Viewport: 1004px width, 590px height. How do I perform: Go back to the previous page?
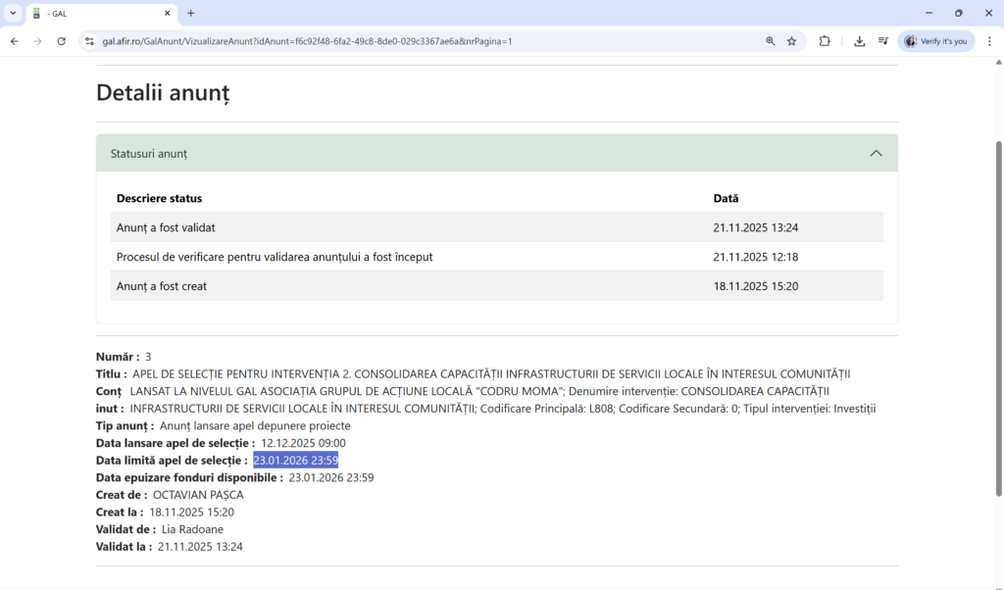[x=14, y=41]
